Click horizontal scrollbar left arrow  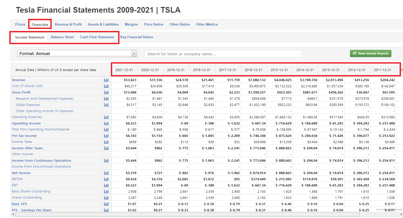point(13,214)
